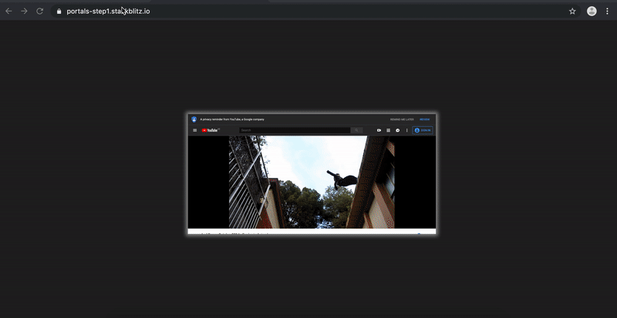Click REMIND ME LATER in privacy banner
The image size is (617, 318).
pos(402,119)
